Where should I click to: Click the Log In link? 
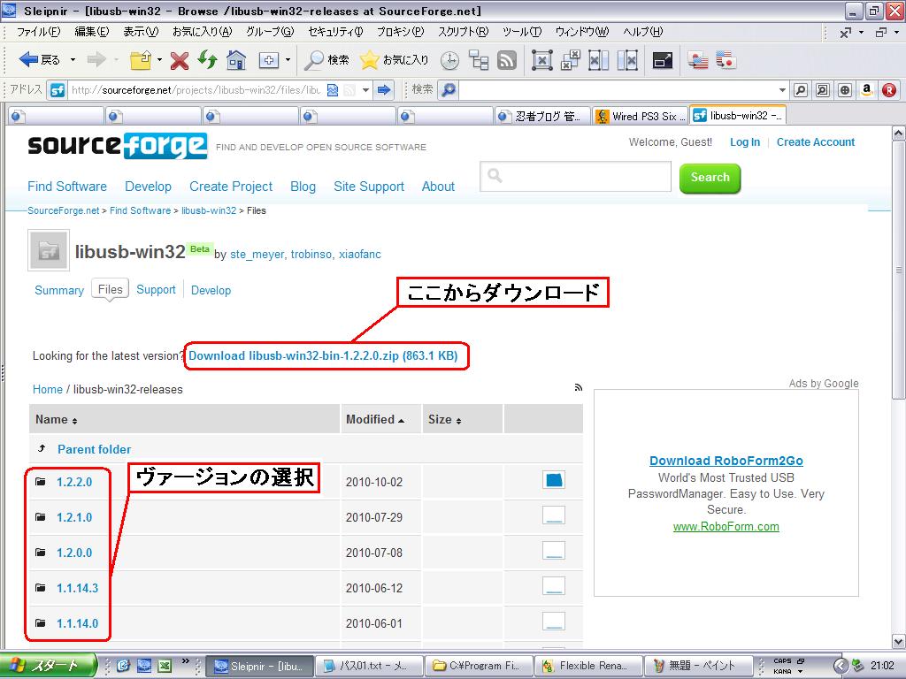pos(745,142)
